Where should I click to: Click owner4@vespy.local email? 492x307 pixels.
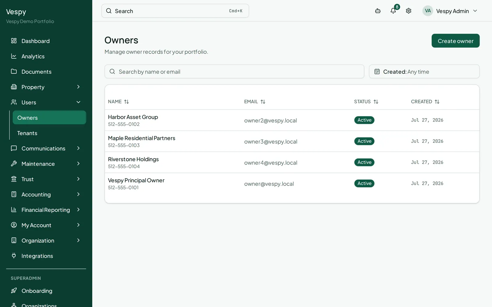(x=271, y=163)
